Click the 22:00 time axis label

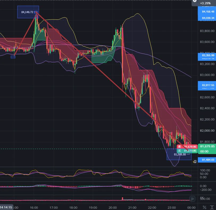152,208
